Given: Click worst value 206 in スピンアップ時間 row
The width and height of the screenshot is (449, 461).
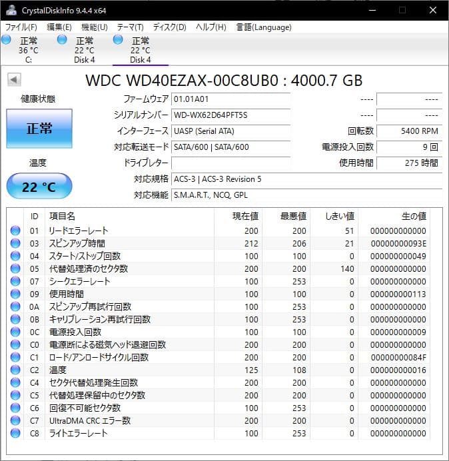Looking at the screenshot, I should [x=299, y=243].
